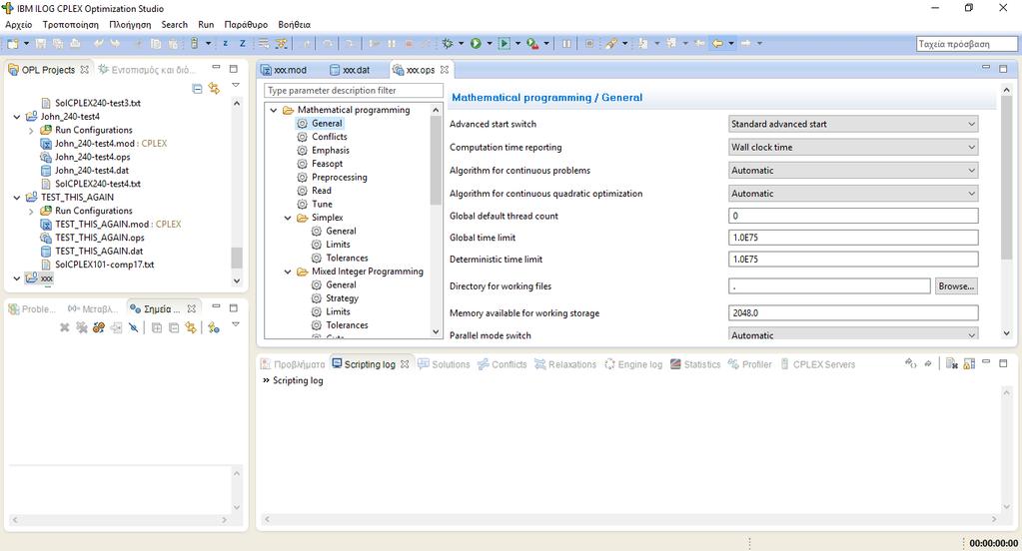Click the Clear log icon in console toolbar

coord(952,363)
